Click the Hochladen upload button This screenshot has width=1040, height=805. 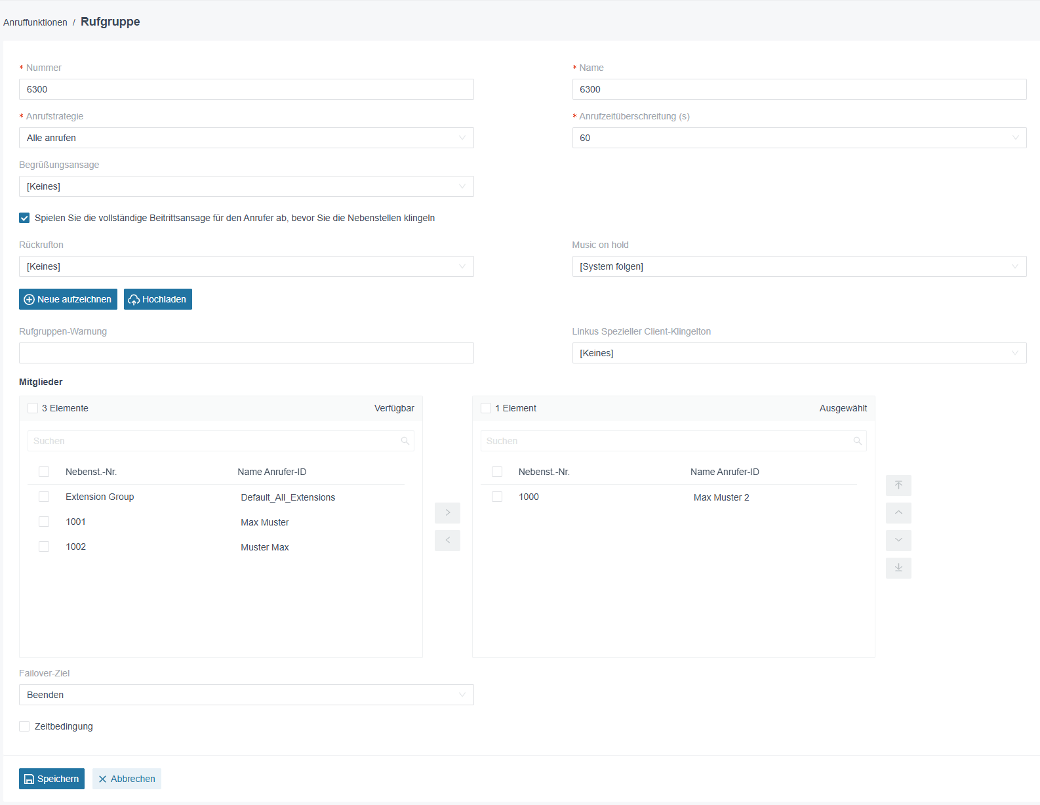(x=158, y=299)
